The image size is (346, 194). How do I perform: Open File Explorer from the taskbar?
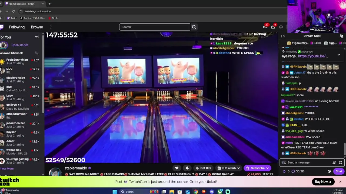pos(172,192)
